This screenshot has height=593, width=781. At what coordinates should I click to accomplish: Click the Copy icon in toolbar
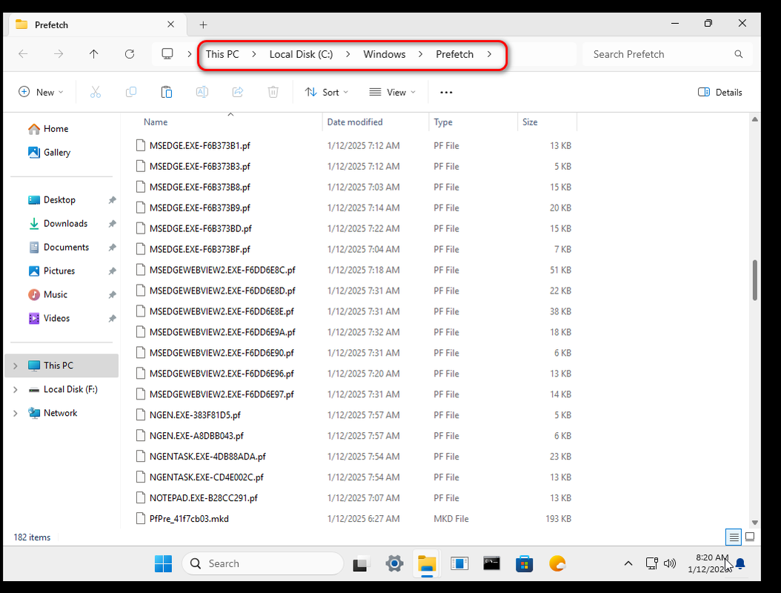click(x=131, y=92)
